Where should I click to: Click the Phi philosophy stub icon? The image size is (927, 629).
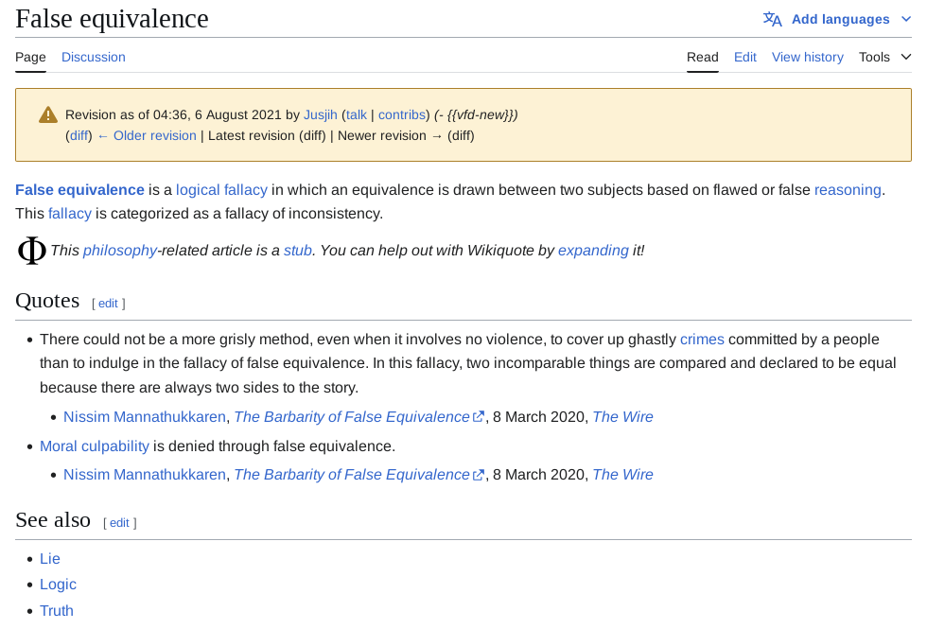31,251
